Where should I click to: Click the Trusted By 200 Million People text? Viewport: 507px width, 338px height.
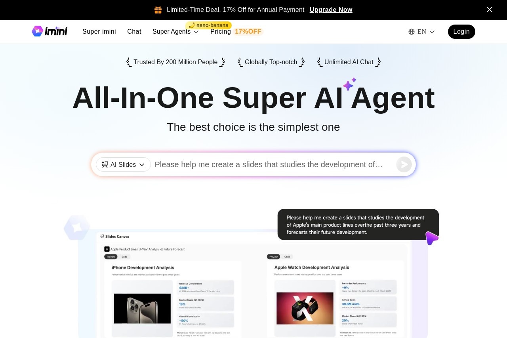pos(175,62)
